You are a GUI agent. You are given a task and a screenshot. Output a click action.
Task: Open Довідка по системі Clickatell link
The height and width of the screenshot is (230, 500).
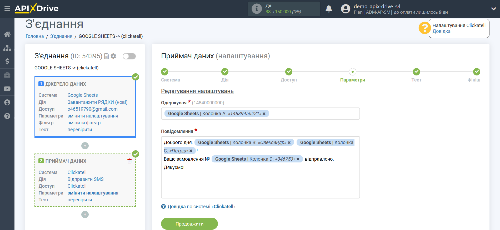[x=201, y=207]
